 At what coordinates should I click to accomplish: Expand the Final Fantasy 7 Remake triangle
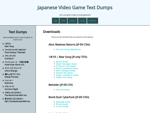click(x=3, y=50)
